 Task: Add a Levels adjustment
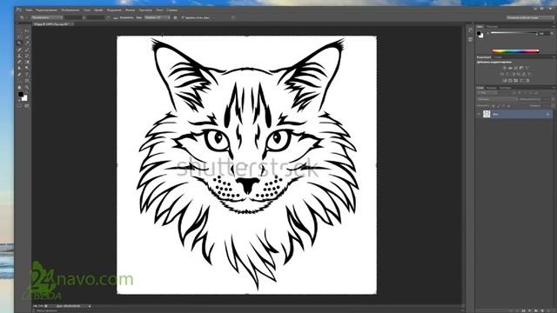(x=510, y=68)
